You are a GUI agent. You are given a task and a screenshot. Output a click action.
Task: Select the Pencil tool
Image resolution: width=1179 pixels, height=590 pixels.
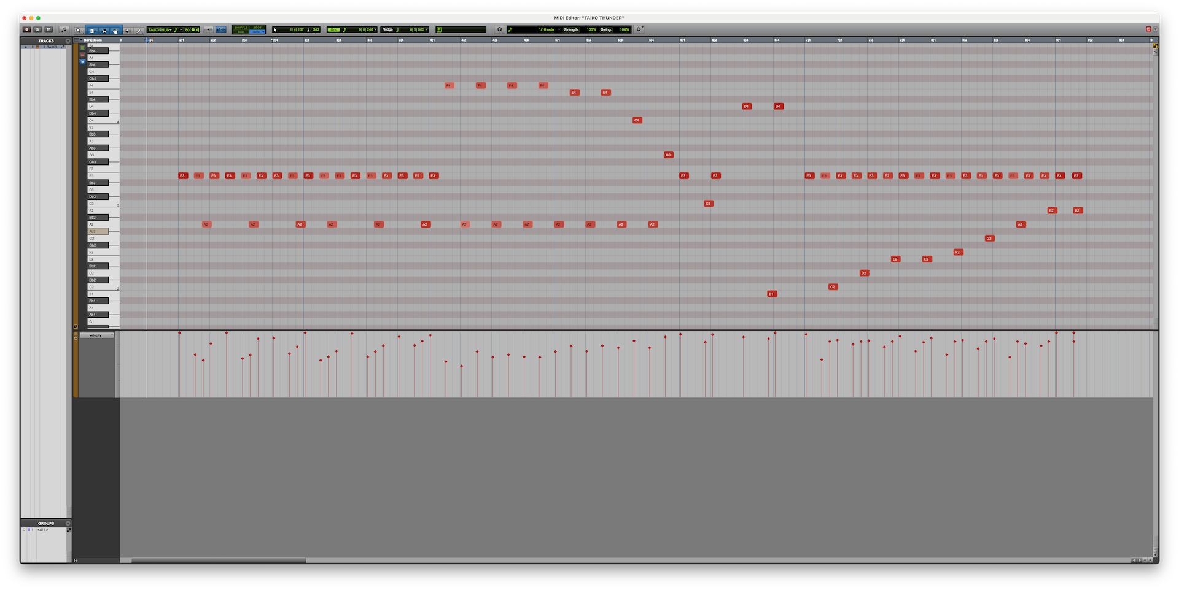pos(138,29)
